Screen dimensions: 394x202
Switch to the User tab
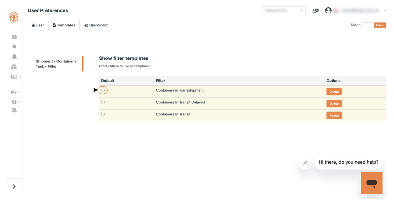pos(38,25)
